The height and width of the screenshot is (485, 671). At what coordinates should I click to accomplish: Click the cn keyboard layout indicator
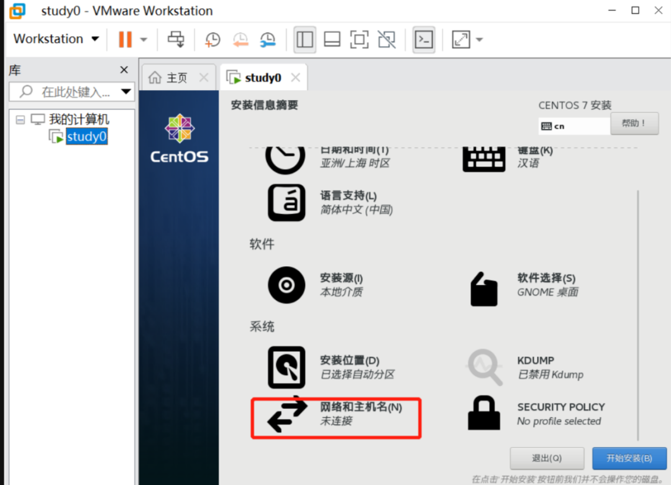pos(574,126)
